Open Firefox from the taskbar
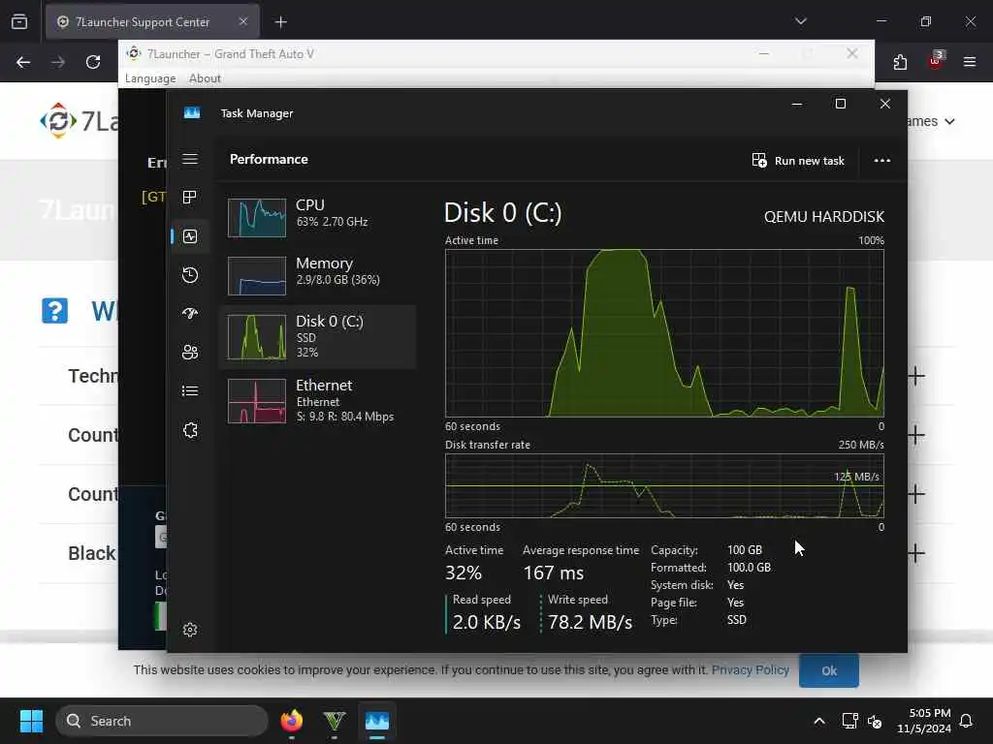The width and height of the screenshot is (993, 744). coord(291,721)
